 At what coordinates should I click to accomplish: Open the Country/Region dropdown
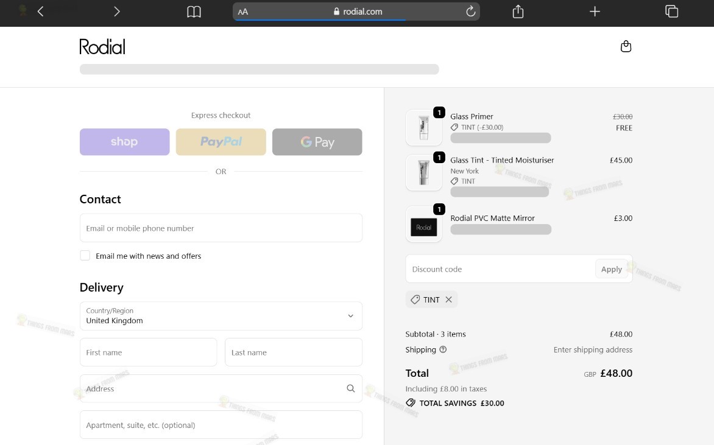[x=221, y=316]
